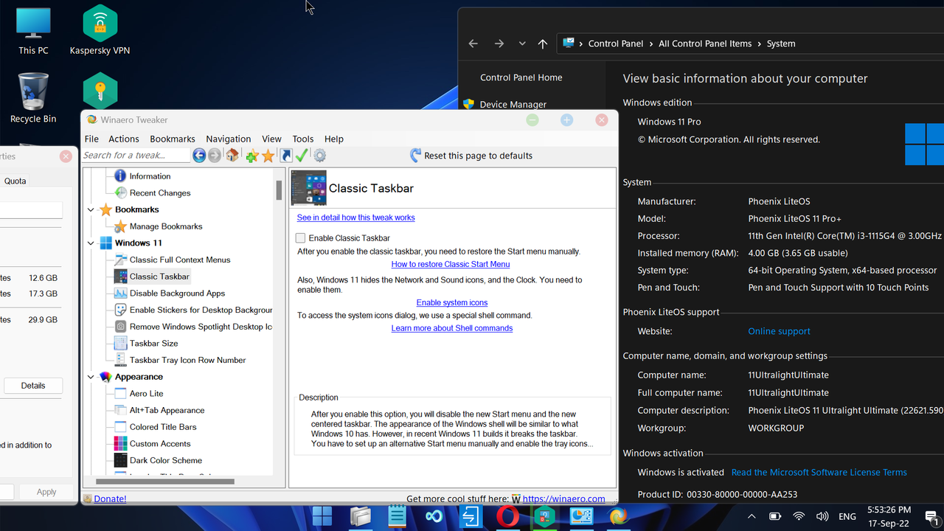Viewport: 944px width, 531px height.
Task: Click the create shortcut arrow icon
Action: coord(286,156)
